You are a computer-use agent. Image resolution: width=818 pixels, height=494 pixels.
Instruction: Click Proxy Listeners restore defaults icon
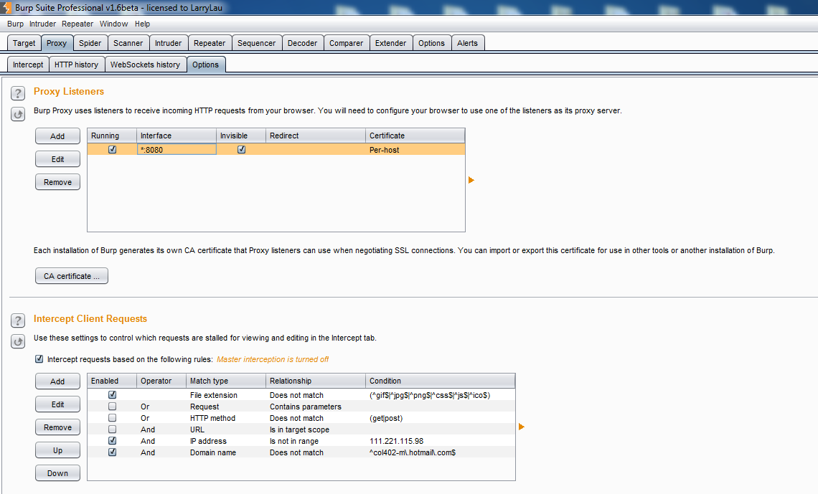pos(18,114)
